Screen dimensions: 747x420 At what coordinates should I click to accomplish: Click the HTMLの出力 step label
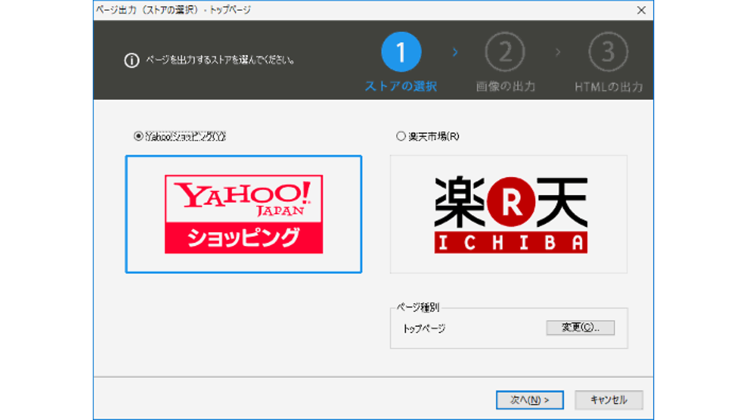pyautogui.click(x=609, y=87)
